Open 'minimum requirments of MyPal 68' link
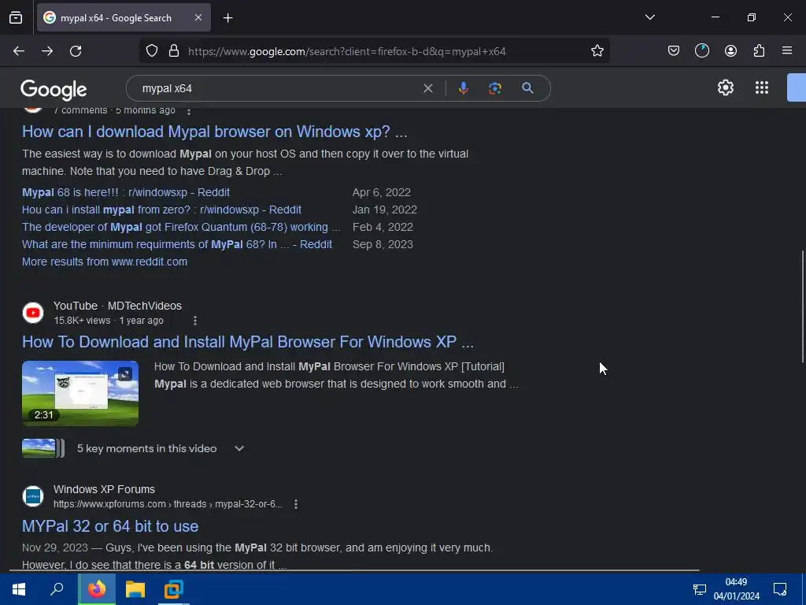 pos(177,244)
